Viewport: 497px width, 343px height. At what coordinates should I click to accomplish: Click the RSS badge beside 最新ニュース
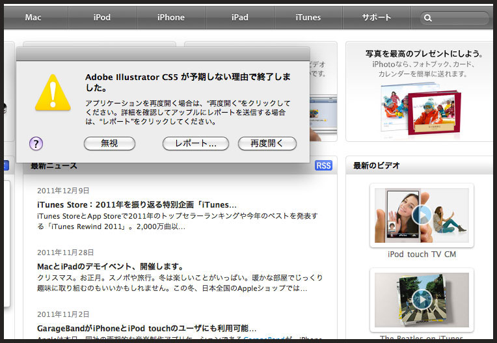323,165
